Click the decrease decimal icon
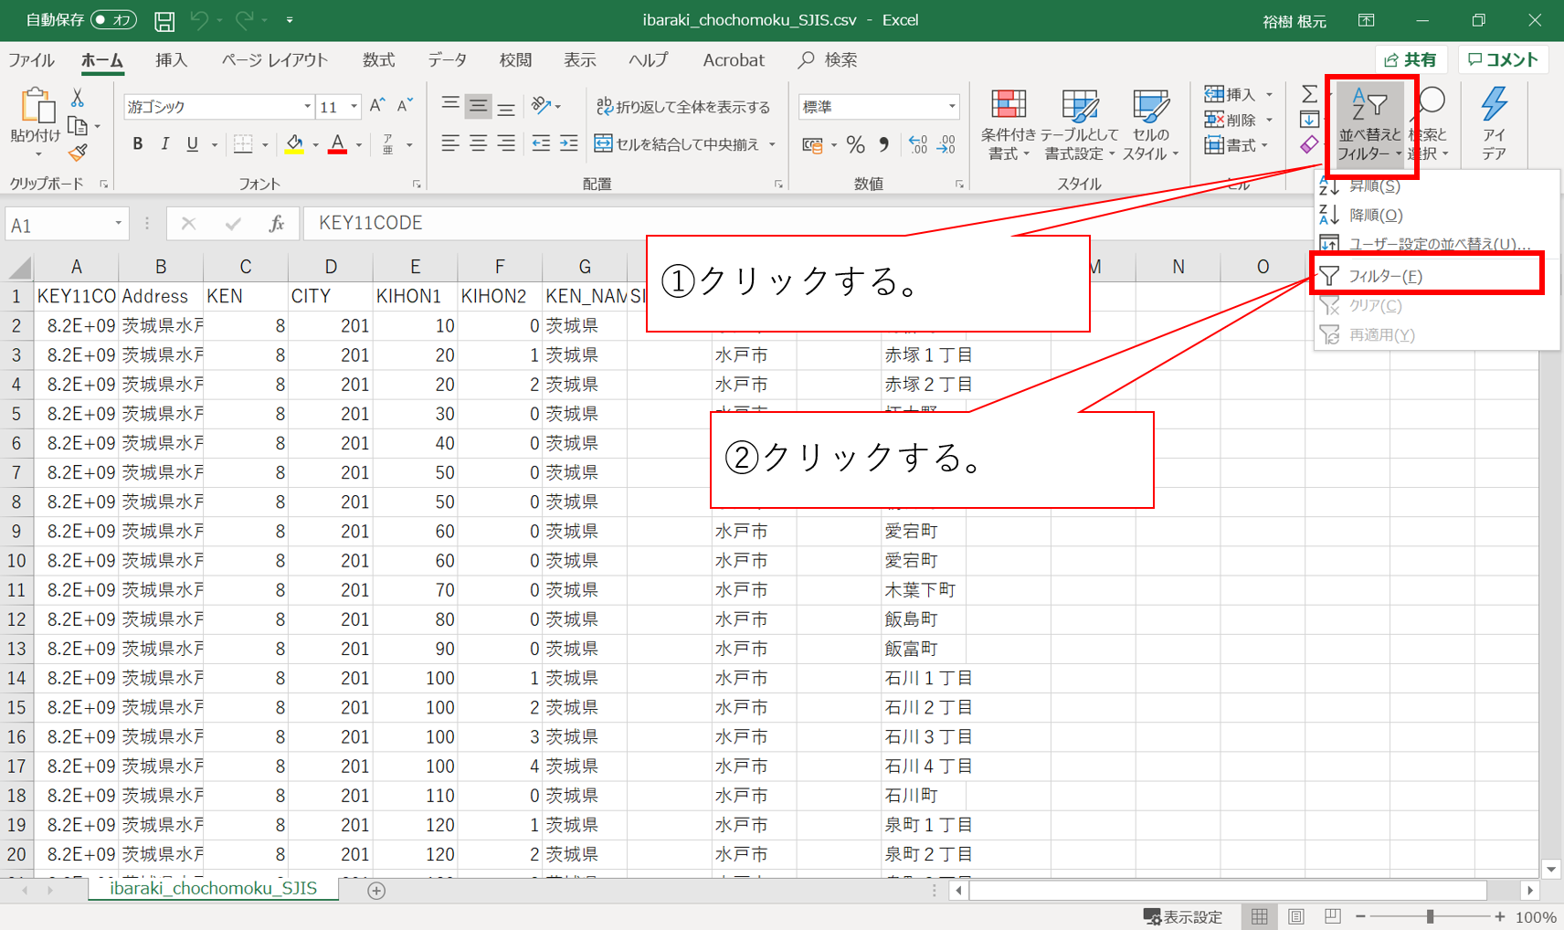Screen dimensions: 1564x930 (946, 144)
